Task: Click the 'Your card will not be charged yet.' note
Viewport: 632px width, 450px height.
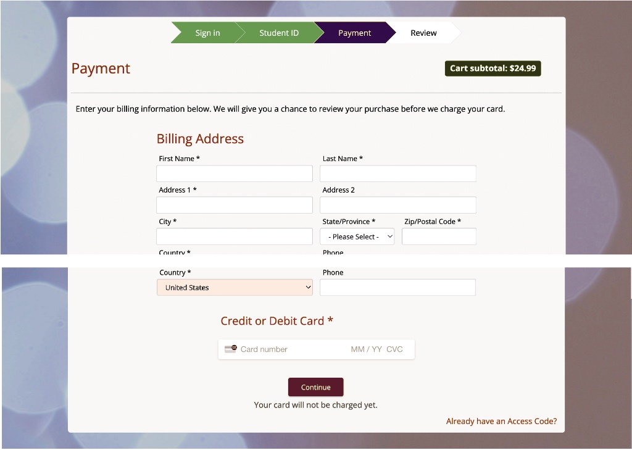Action: click(x=315, y=405)
